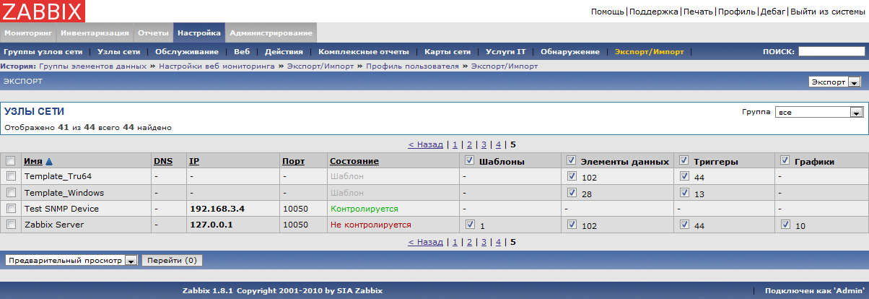Click the Перейти (0) button
This screenshot has height=299, width=869.
pyautogui.click(x=172, y=260)
